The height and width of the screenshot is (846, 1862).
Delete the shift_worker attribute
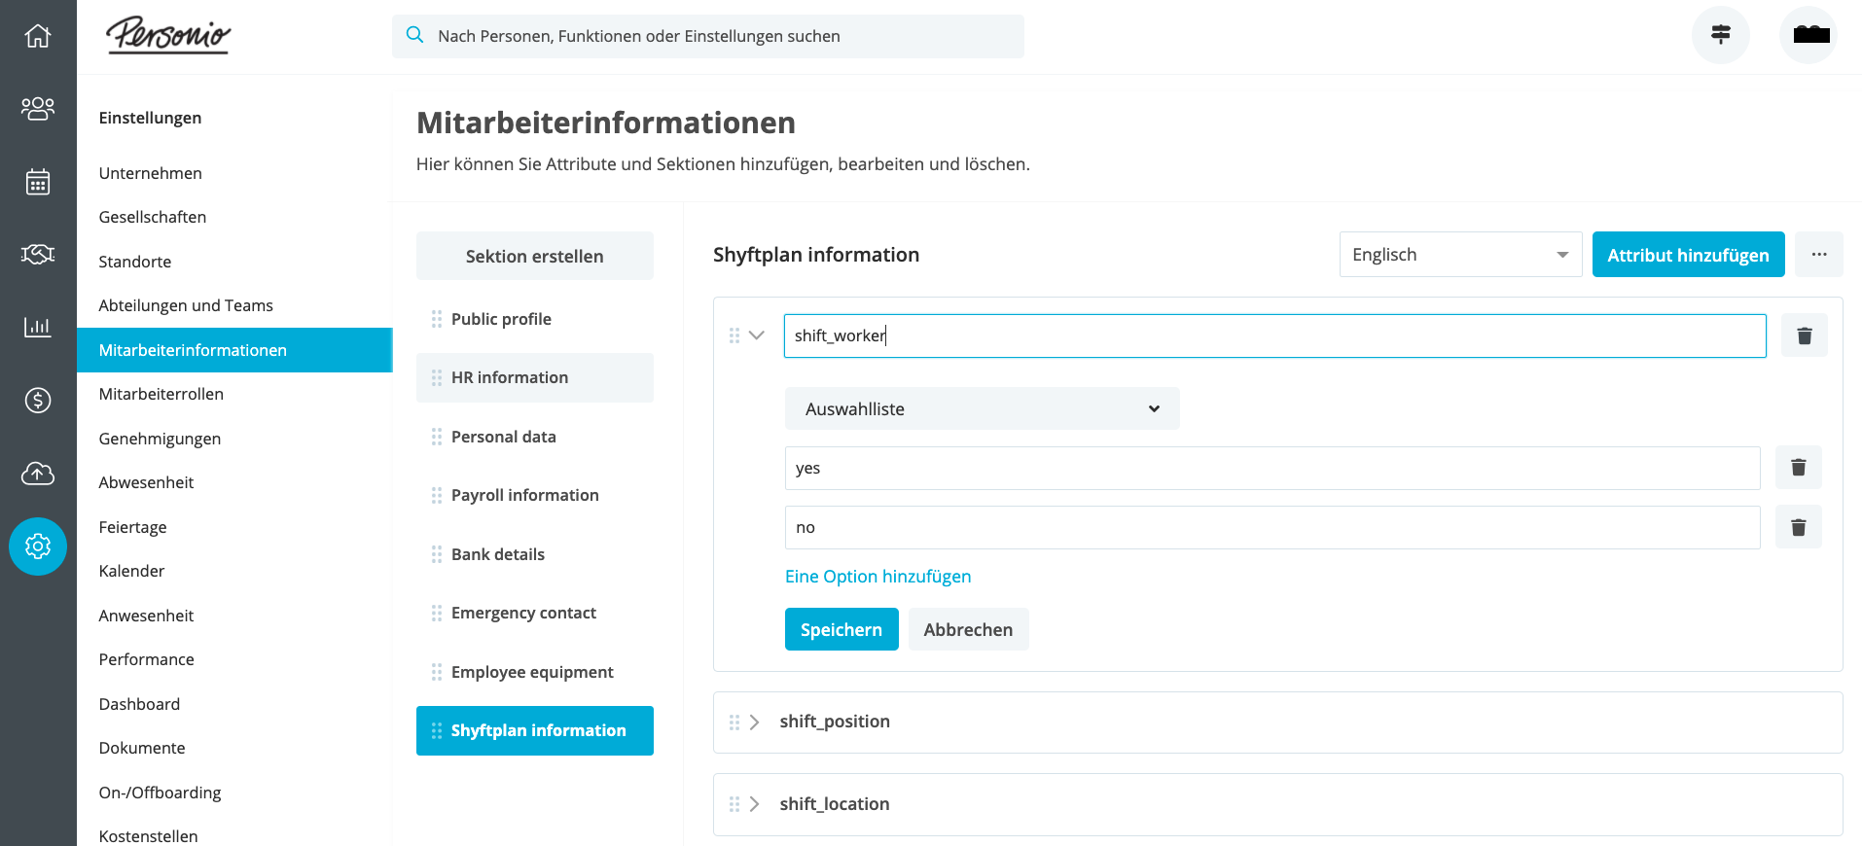pyautogui.click(x=1805, y=335)
